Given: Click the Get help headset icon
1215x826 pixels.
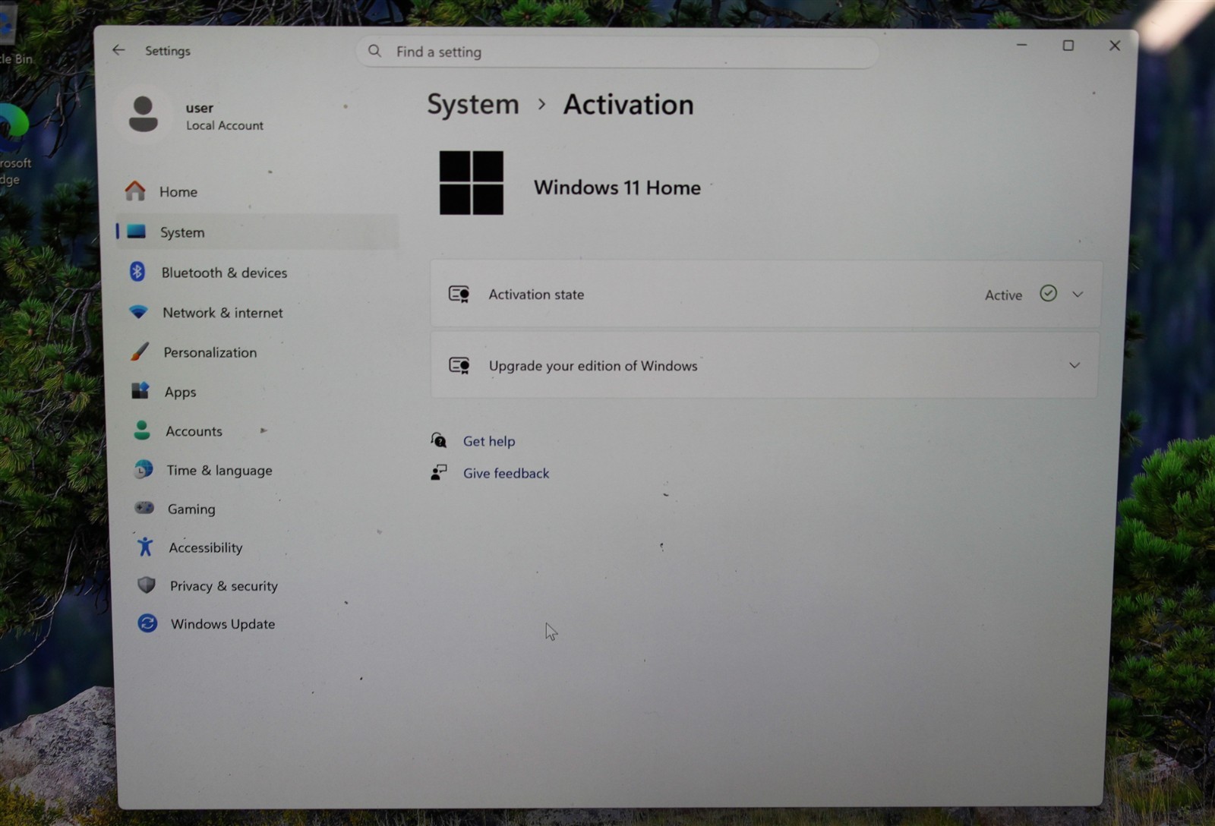Looking at the screenshot, I should click(x=438, y=440).
